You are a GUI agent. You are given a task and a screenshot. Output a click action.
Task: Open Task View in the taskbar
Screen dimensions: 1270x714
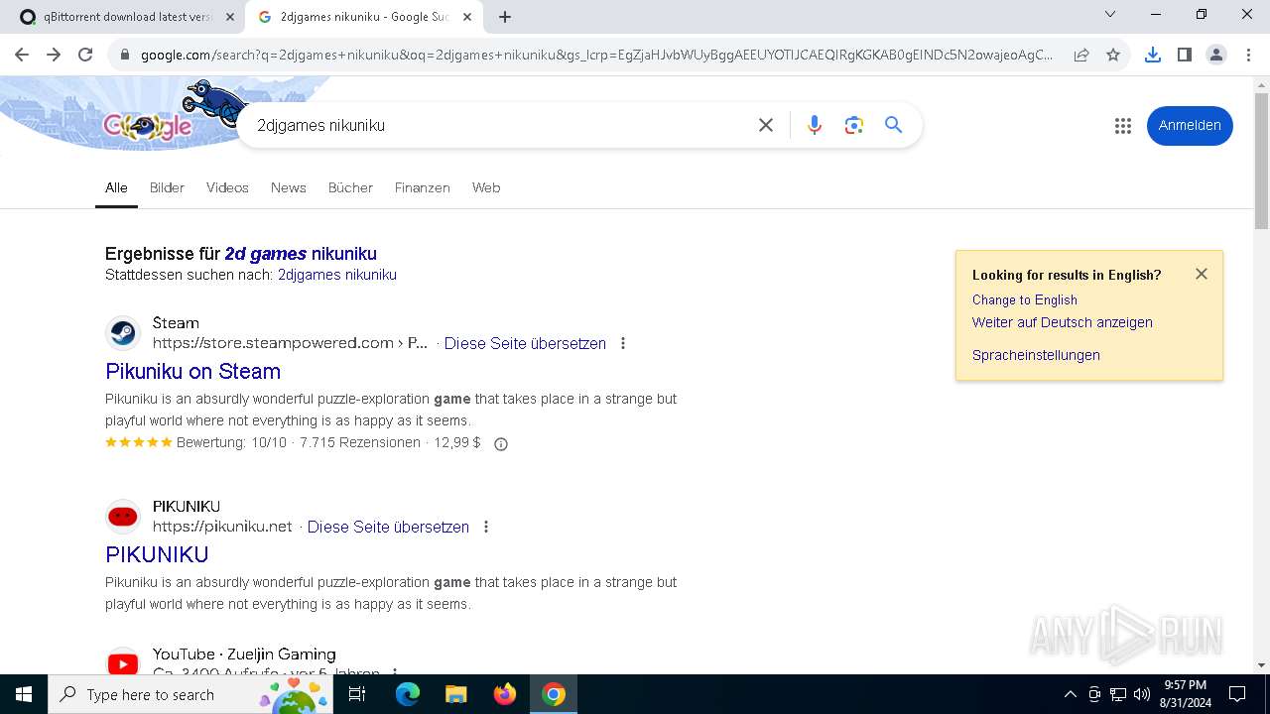tap(357, 694)
